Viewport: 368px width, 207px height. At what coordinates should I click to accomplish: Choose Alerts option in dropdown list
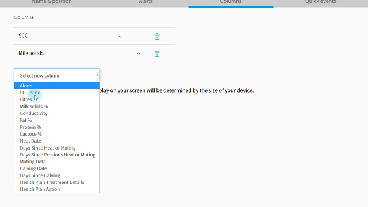(57, 86)
